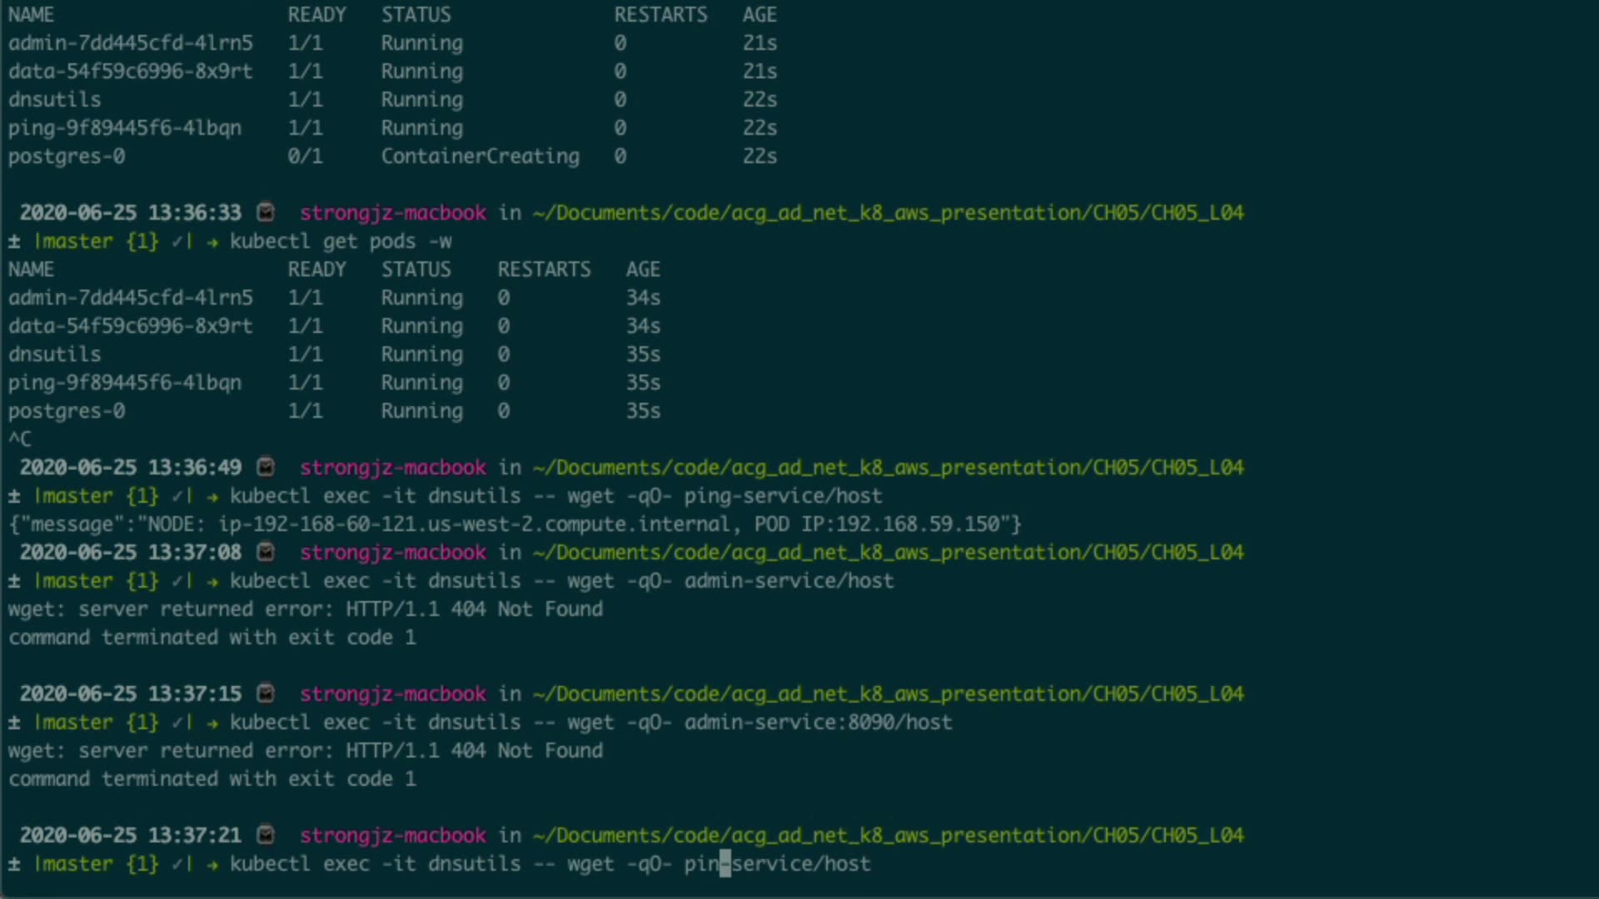The image size is (1599, 899).
Task: Click the clock icon beside timestamp 13:37:21
Action: (266, 835)
